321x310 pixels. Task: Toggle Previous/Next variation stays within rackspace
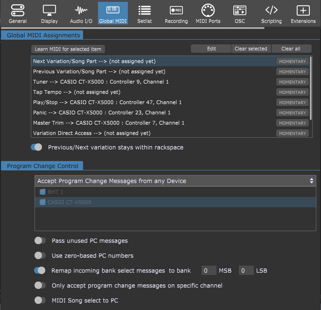(36, 147)
